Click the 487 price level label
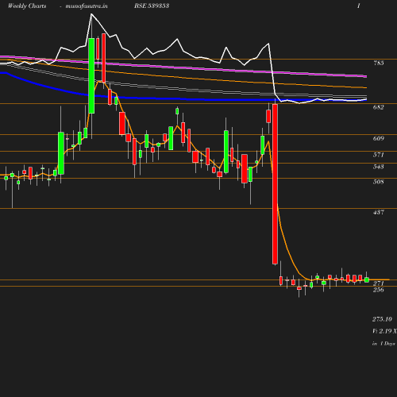 coord(379,212)
